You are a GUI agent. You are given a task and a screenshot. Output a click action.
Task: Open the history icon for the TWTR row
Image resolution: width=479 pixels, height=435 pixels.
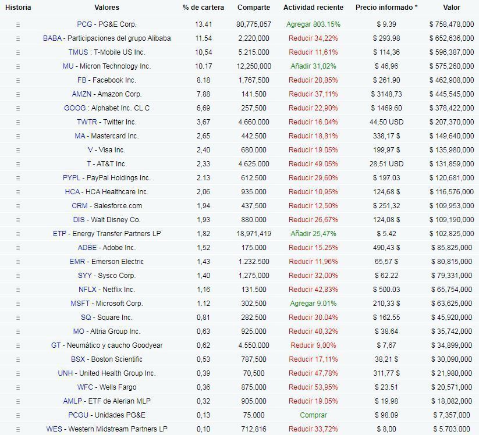(x=18, y=122)
